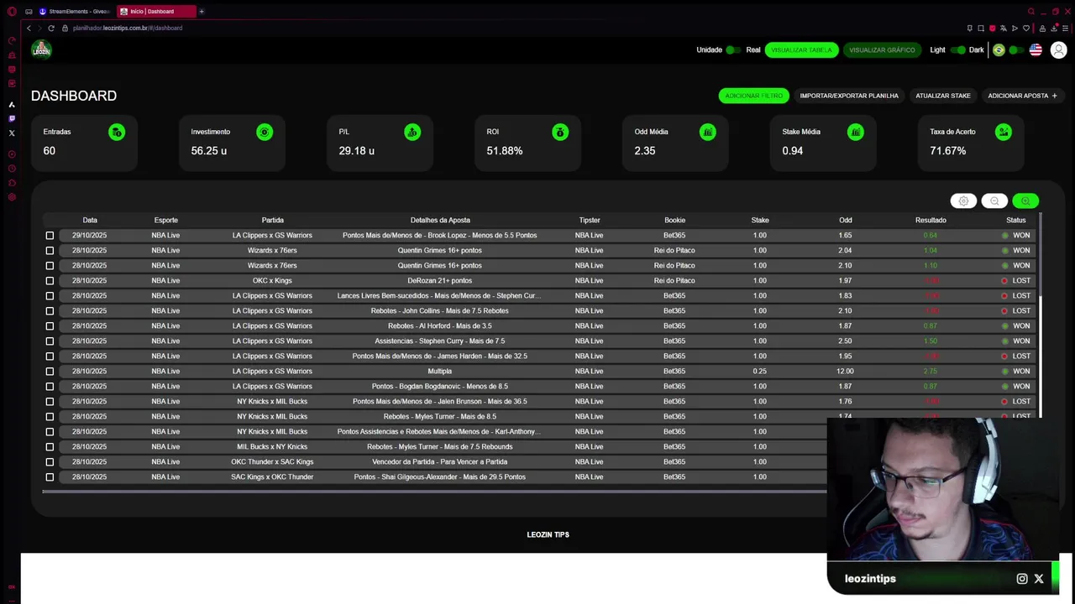
Task: Open the user profile avatar menu
Action: 1058,50
